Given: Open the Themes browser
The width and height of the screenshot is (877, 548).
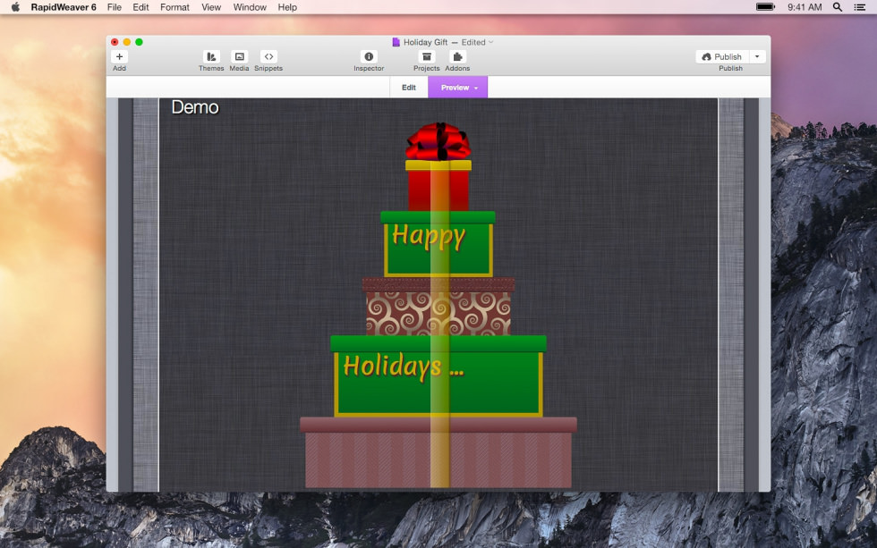Looking at the screenshot, I should 211,56.
